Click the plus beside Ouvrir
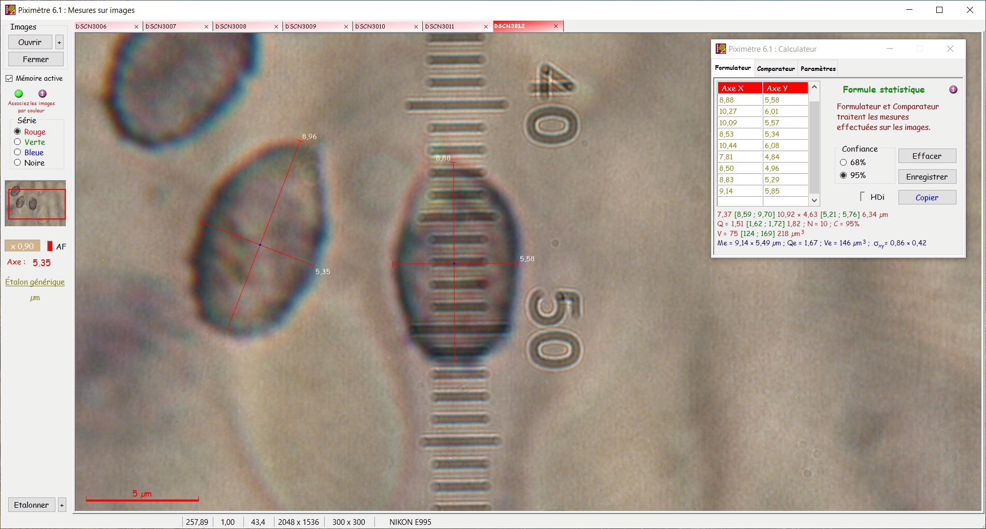 pyautogui.click(x=60, y=42)
